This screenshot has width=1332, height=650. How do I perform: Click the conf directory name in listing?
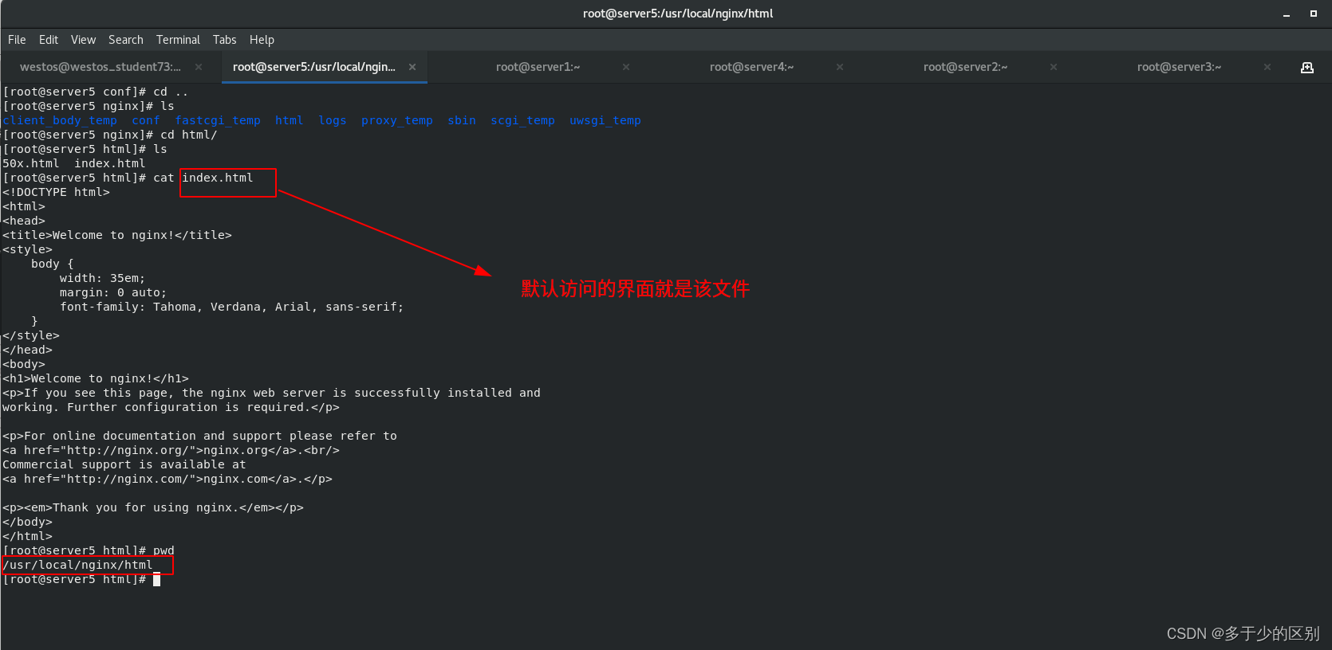(146, 120)
